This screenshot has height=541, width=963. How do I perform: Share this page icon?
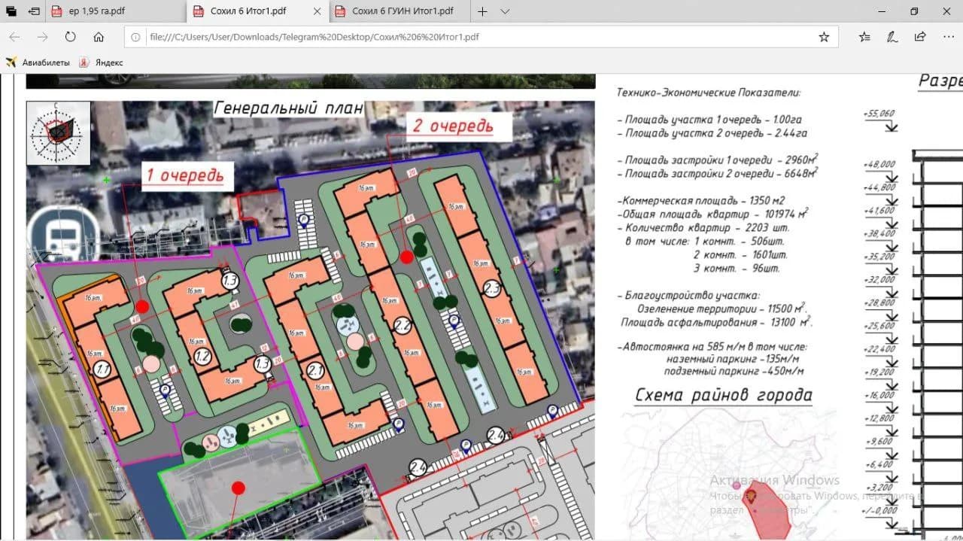tap(920, 37)
